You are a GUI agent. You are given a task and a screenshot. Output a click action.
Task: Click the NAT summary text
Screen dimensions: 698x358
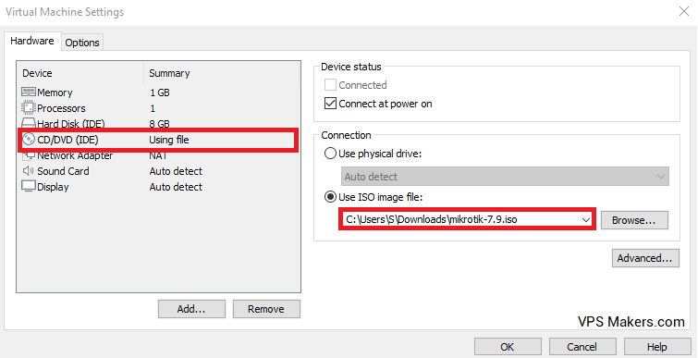click(x=158, y=156)
